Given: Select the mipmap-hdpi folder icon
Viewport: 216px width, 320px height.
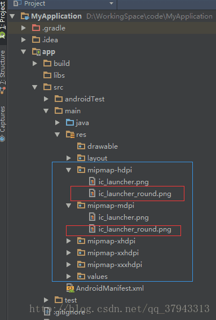Looking at the screenshot, I should tap(81, 170).
